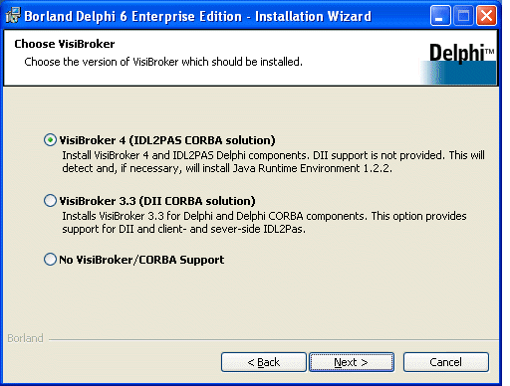This screenshot has height=386, width=510.
Task: Click the VisiBroker 3.3 (DII CORBA solution) label
Action: coord(157,201)
